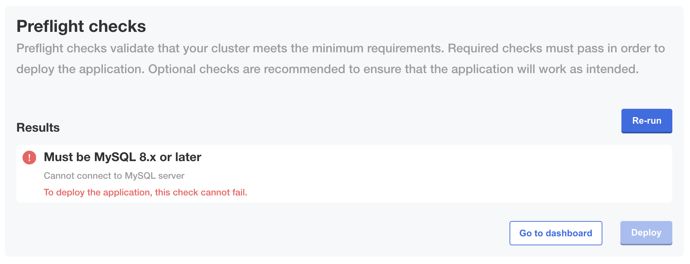
Task: Select the failure indicator beside the MySQL check
Action: [x=29, y=157]
